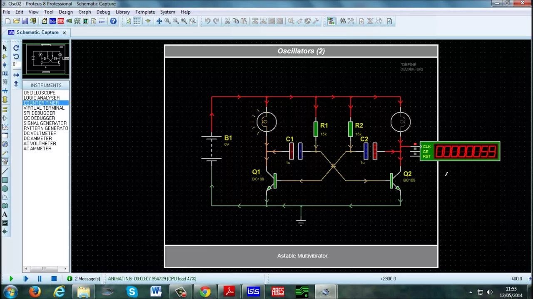
Task: Open the electrical rules check page icon
Action: [389, 21]
